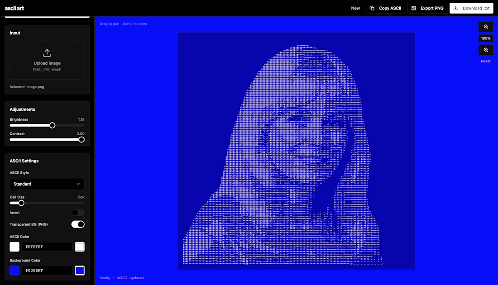This screenshot has width=498, height=285.
Task: Click the Contrast value 2.00
Action: [x=81, y=134]
